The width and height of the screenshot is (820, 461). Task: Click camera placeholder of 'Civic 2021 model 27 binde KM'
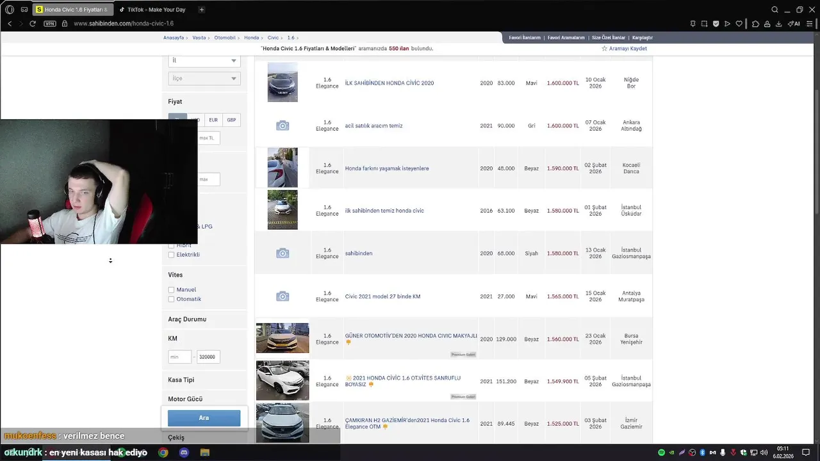tap(283, 296)
